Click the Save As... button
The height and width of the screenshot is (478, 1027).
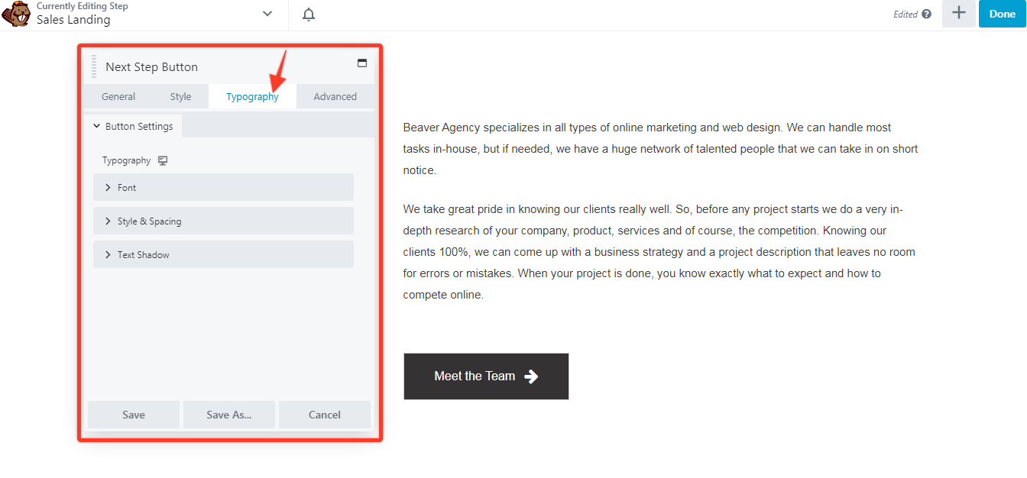point(229,415)
